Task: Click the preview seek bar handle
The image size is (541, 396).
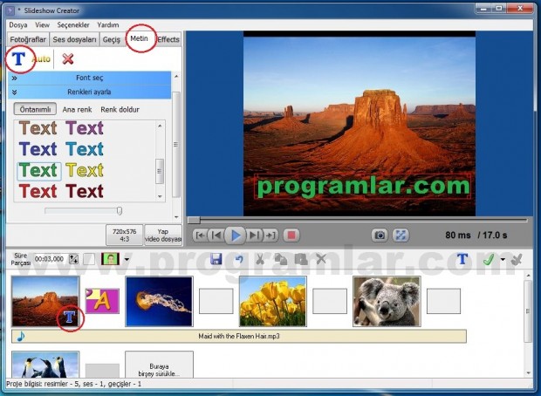Action: click(194, 220)
